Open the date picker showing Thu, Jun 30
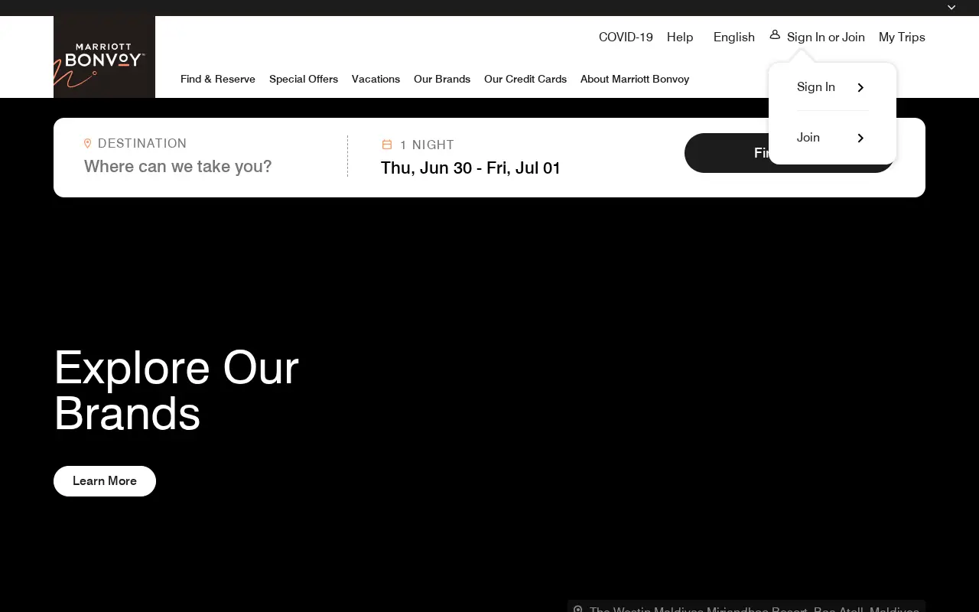 click(470, 168)
